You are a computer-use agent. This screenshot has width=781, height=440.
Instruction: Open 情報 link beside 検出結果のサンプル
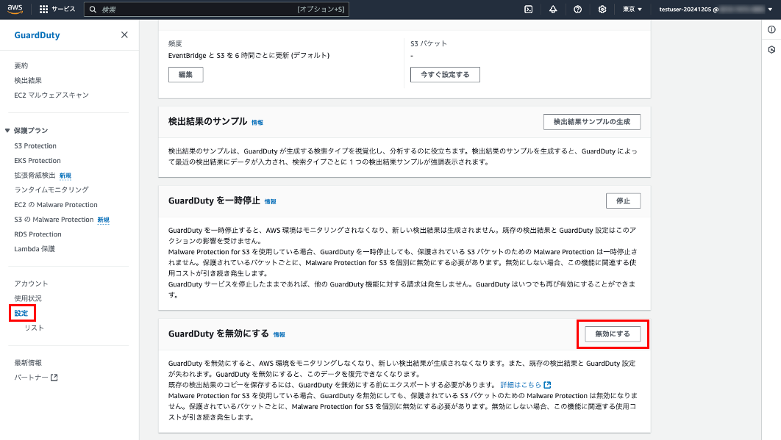click(257, 123)
